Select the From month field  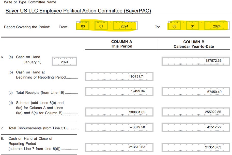pyautogui.click(x=83, y=26)
